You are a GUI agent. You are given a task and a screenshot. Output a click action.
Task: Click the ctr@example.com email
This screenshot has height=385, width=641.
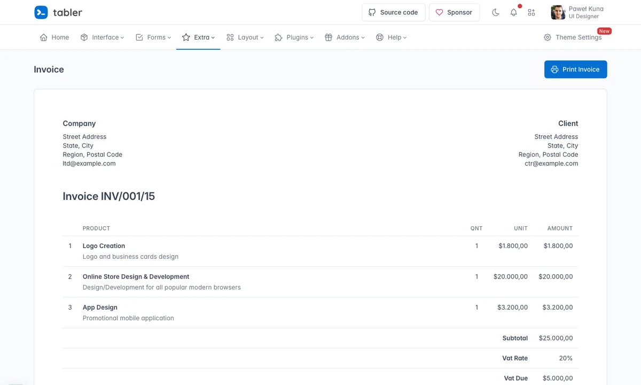(x=551, y=164)
